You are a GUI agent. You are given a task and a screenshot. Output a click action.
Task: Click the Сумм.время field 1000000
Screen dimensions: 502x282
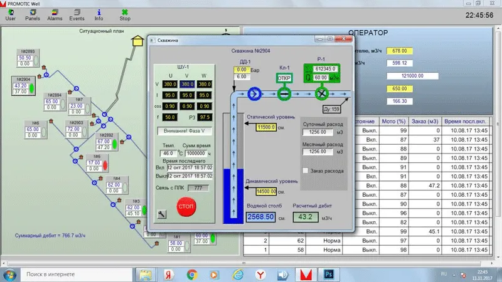pos(196,154)
